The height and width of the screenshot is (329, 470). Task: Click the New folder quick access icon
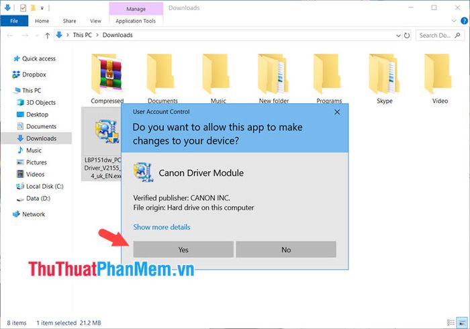[x=34, y=8]
